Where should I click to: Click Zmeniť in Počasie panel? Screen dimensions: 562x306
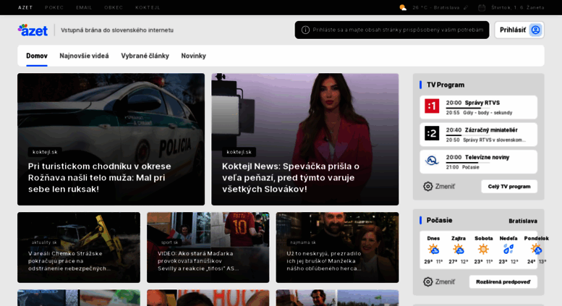445,281
